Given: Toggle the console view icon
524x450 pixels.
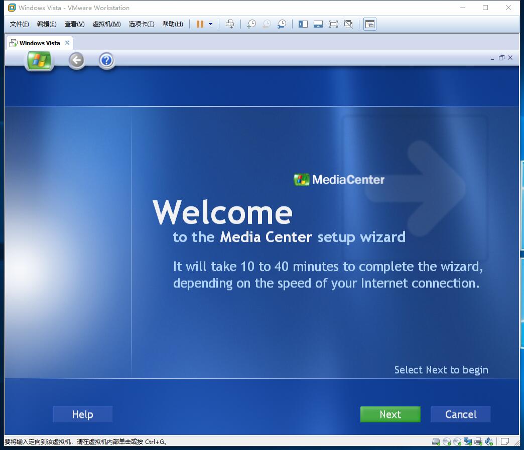Looking at the screenshot, I should pyautogui.click(x=369, y=24).
